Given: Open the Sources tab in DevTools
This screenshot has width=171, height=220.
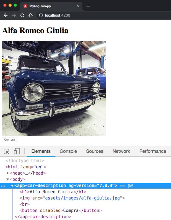Looking at the screenshot, I should (x=95, y=151).
